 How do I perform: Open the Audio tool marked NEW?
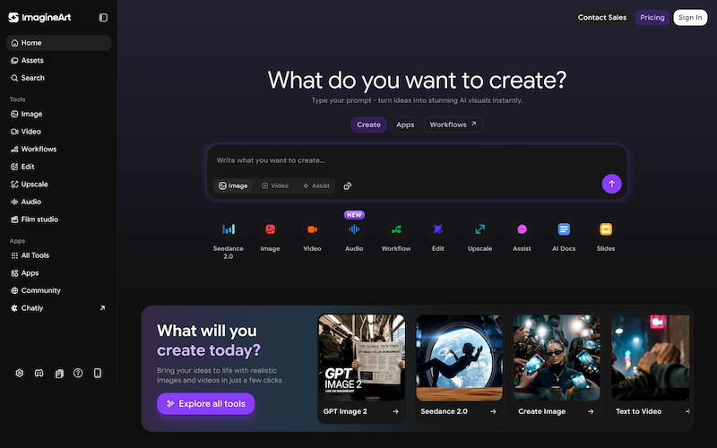pyautogui.click(x=354, y=229)
